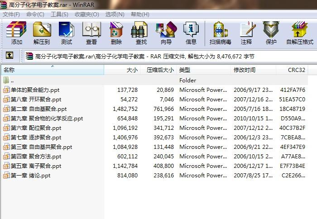Click icon of 第一章 绪论.ppt
The height and width of the screenshot is (219, 317).
coord(6,175)
